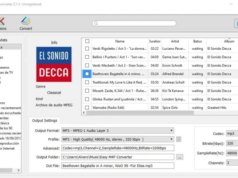Image resolution: width=238 pixels, height=178 pixels.
Task: Click the El Sonido Decca album artwork
Action: click(x=54, y=64)
